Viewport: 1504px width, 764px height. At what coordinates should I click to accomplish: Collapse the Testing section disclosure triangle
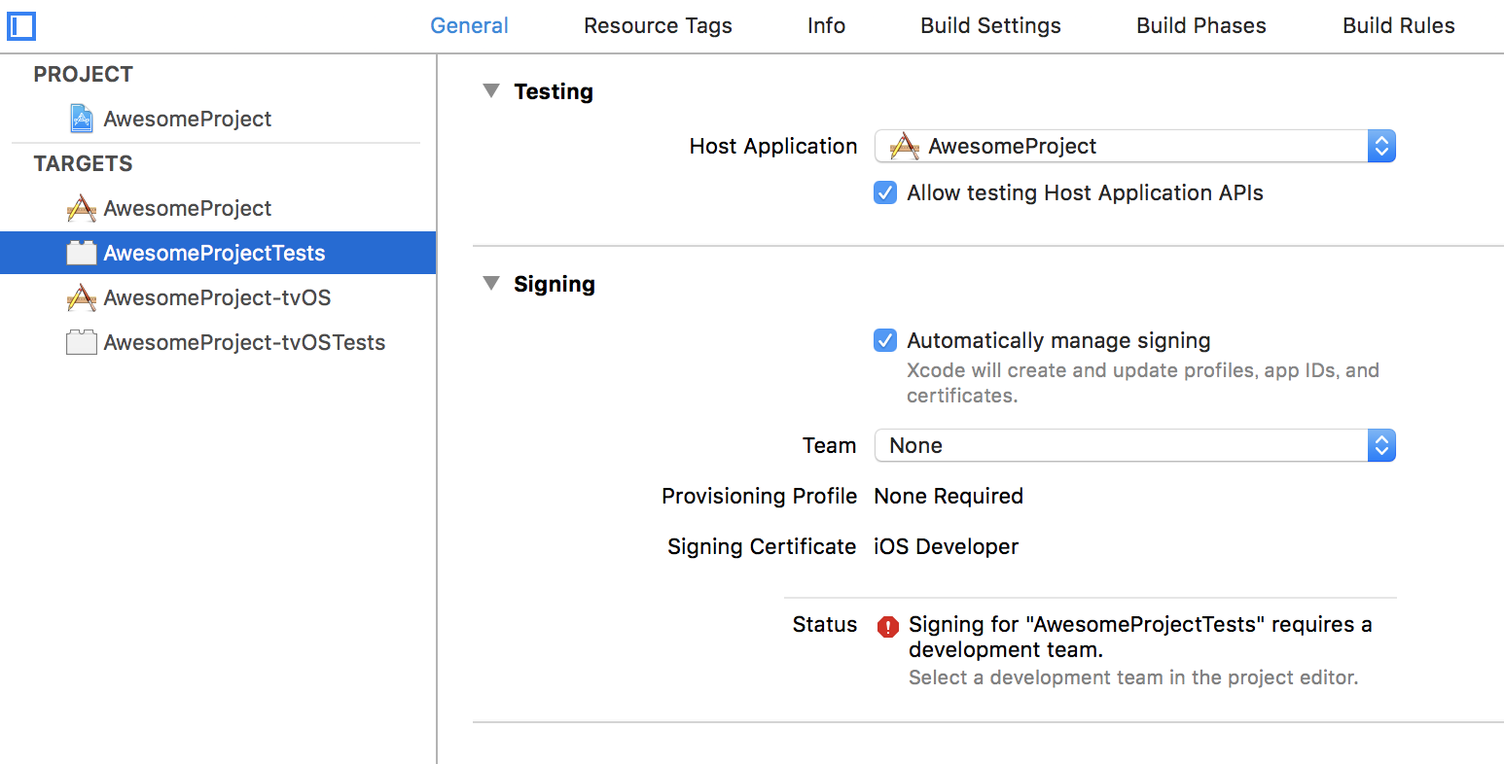click(x=491, y=90)
